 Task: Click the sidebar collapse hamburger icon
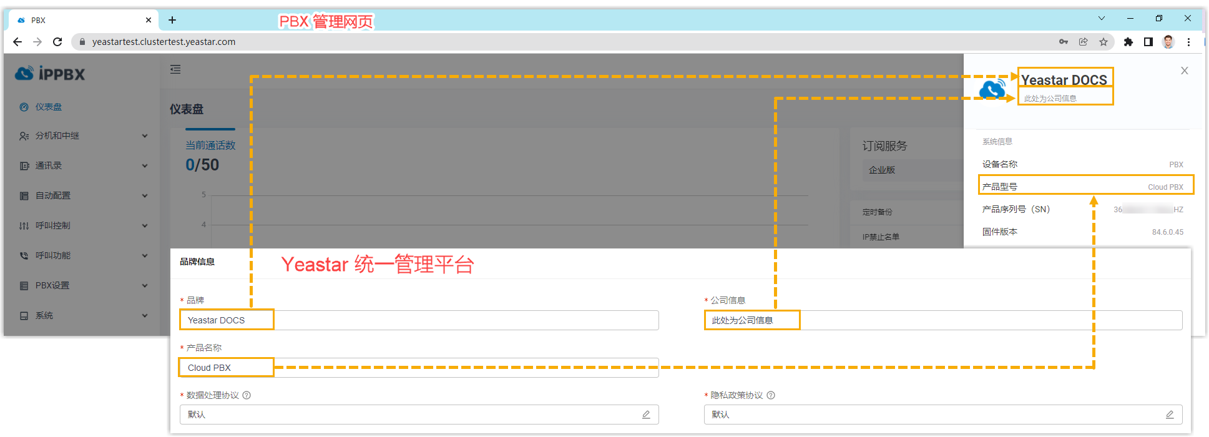click(175, 69)
